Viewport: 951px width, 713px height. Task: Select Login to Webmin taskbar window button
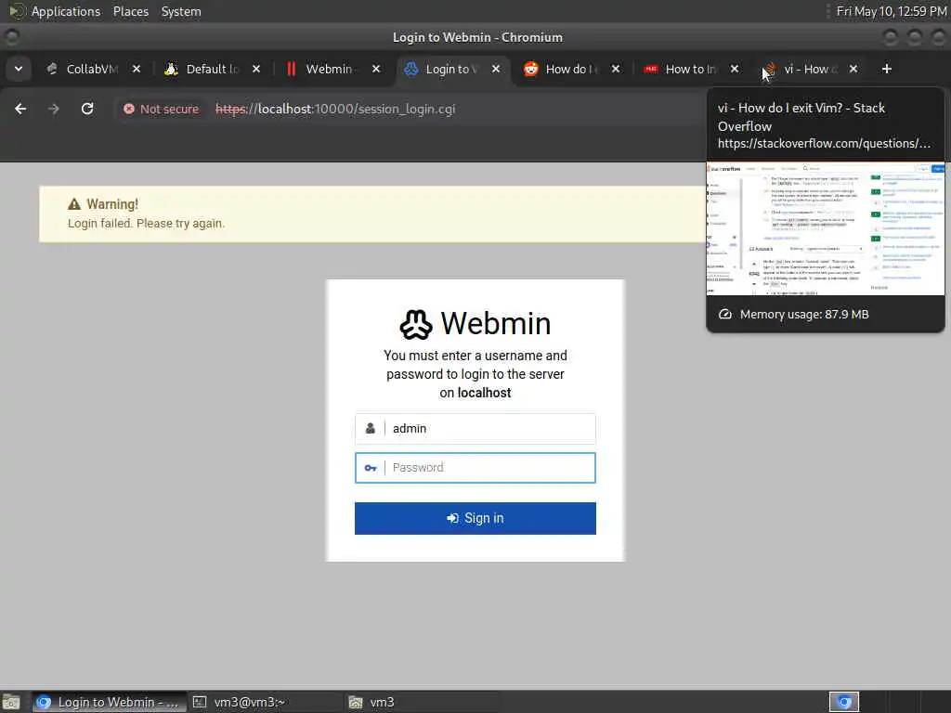click(110, 702)
